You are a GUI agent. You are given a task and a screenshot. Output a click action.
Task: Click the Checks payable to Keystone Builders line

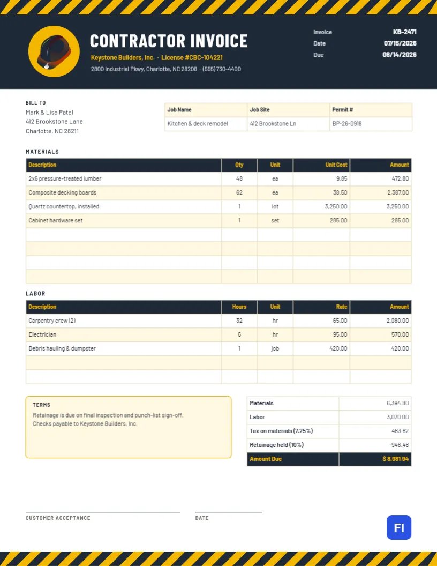pyautogui.click(x=85, y=424)
